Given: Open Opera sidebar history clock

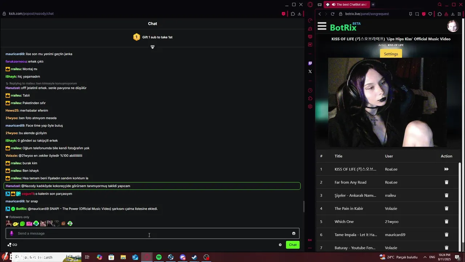Looking at the screenshot, I should (310, 90).
